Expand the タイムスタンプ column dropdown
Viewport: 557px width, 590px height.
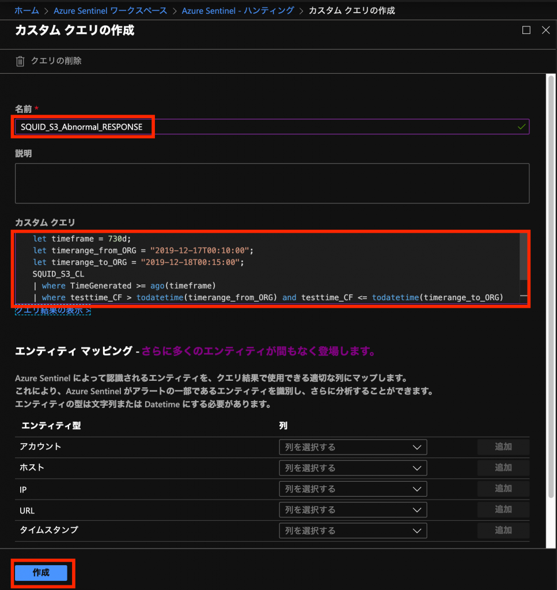353,531
